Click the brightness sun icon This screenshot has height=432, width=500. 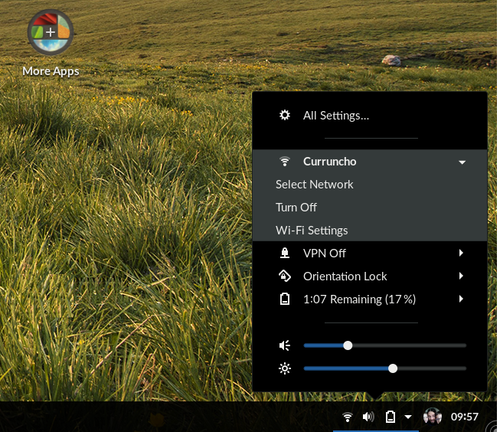(285, 368)
